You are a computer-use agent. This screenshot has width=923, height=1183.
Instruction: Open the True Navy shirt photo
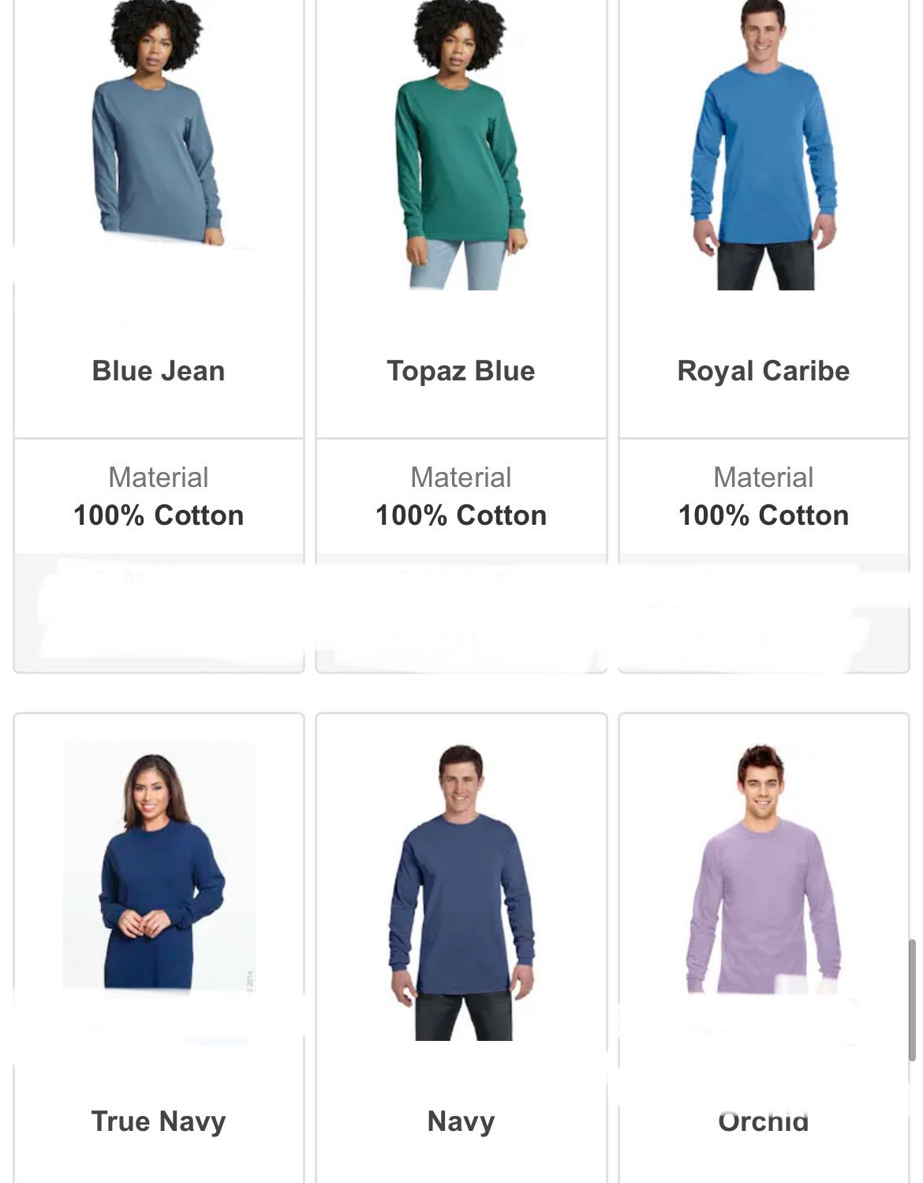coord(159,866)
